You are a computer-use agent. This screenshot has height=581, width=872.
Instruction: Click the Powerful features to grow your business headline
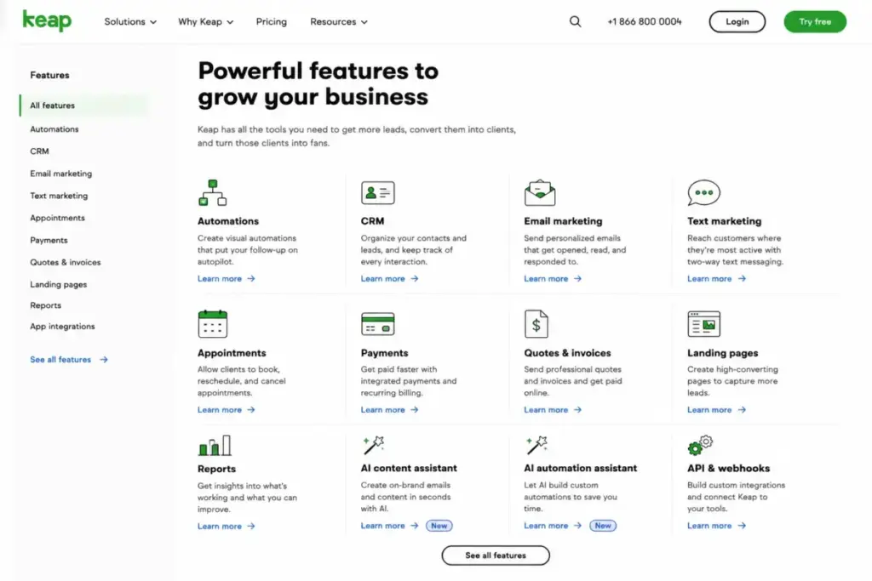click(318, 84)
